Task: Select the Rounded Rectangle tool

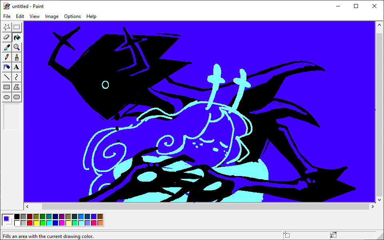Action: 17,97
